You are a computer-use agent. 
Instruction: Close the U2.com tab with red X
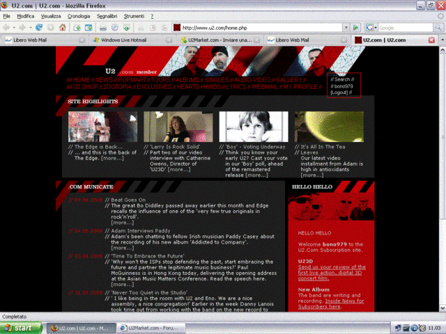[431, 40]
